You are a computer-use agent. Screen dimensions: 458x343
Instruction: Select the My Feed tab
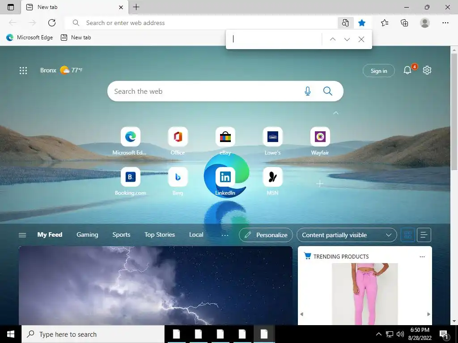click(50, 234)
